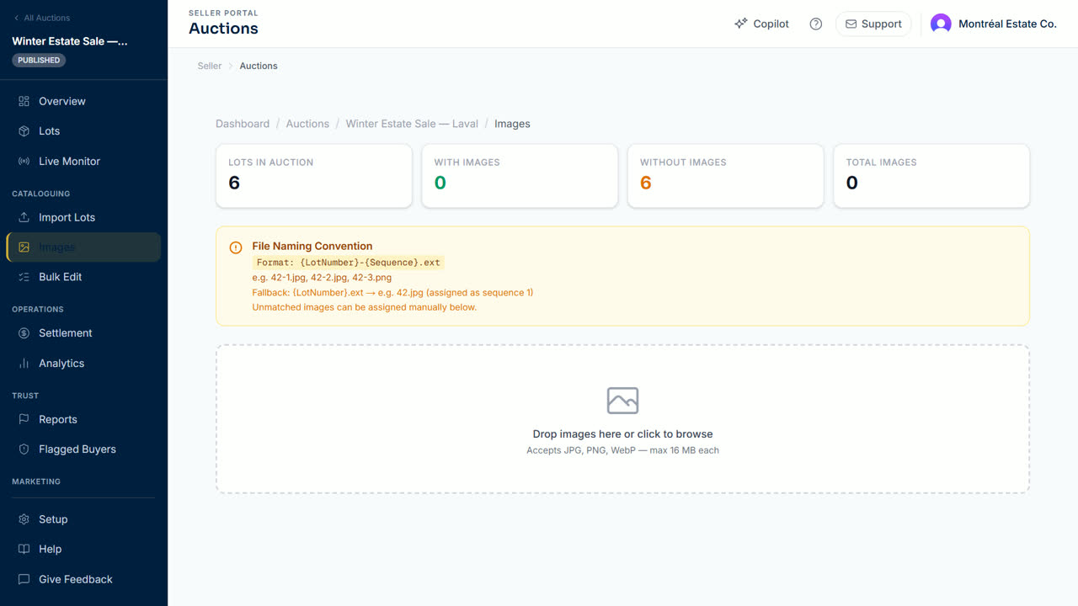Click the Images picture icon in sidebar
The height and width of the screenshot is (606, 1078).
point(24,247)
